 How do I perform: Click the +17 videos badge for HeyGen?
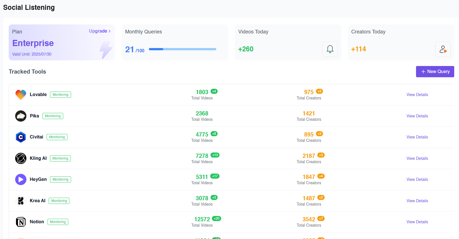[x=215, y=176]
